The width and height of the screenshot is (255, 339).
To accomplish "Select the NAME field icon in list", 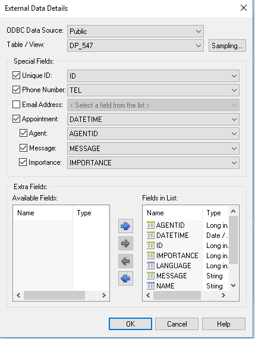I will [150, 285].
